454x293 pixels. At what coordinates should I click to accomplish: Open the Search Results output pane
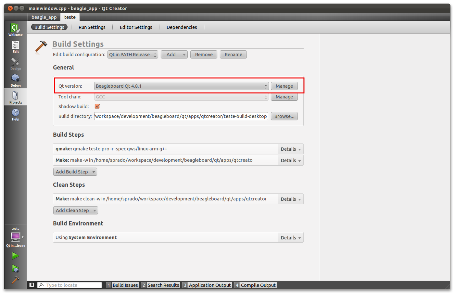tap(160, 285)
